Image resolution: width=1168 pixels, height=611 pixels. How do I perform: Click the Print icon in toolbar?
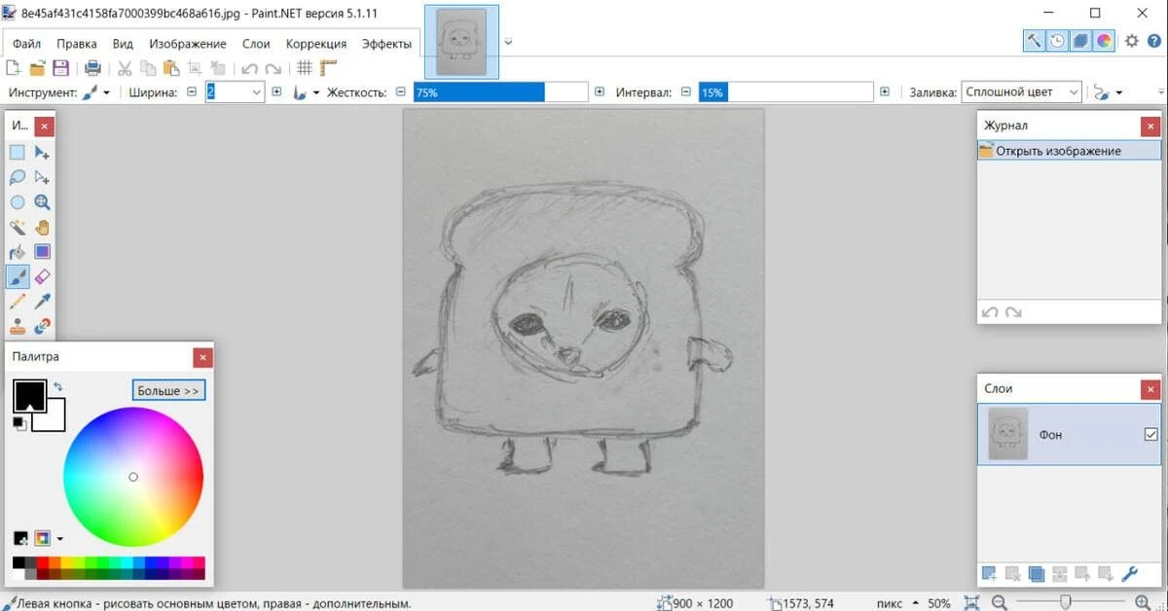[x=92, y=68]
